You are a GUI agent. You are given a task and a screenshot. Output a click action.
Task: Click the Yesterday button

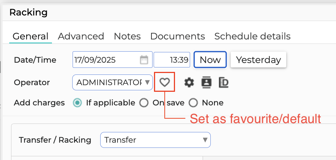coord(258,60)
